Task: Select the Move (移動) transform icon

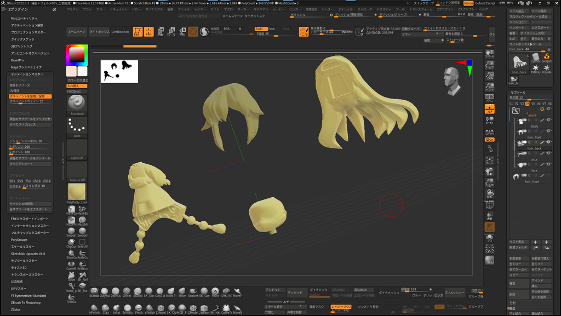Action: point(161,31)
